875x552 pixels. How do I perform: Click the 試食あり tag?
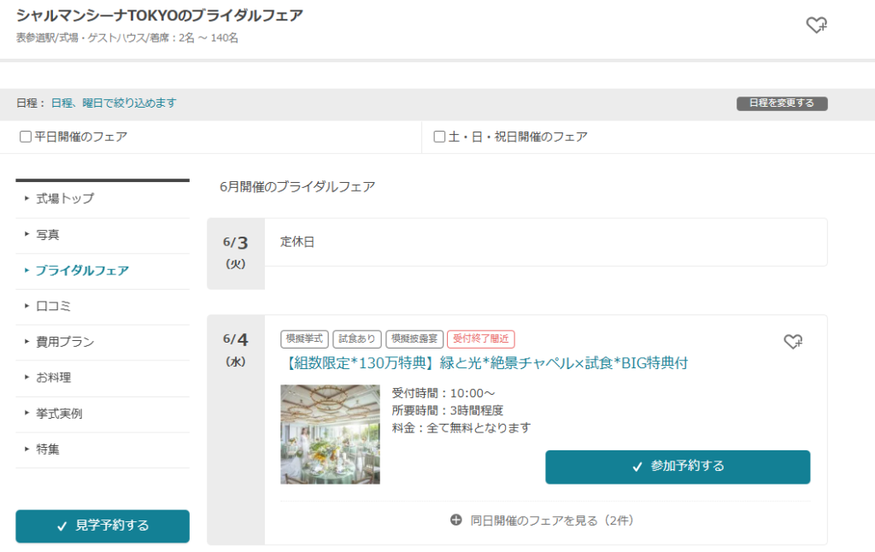tap(357, 338)
